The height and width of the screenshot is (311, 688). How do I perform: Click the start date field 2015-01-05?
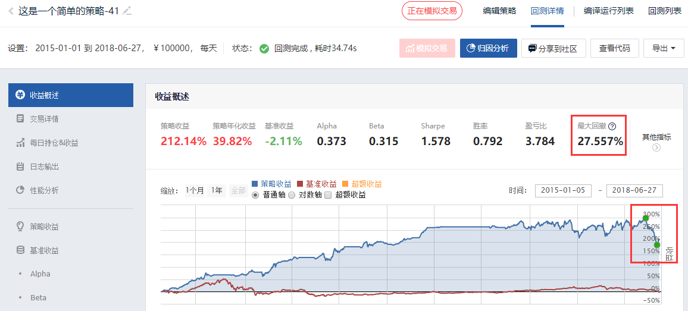pyautogui.click(x=564, y=191)
